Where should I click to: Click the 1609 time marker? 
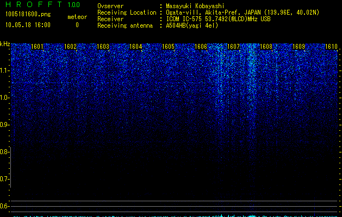pyautogui.click(x=299, y=47)
